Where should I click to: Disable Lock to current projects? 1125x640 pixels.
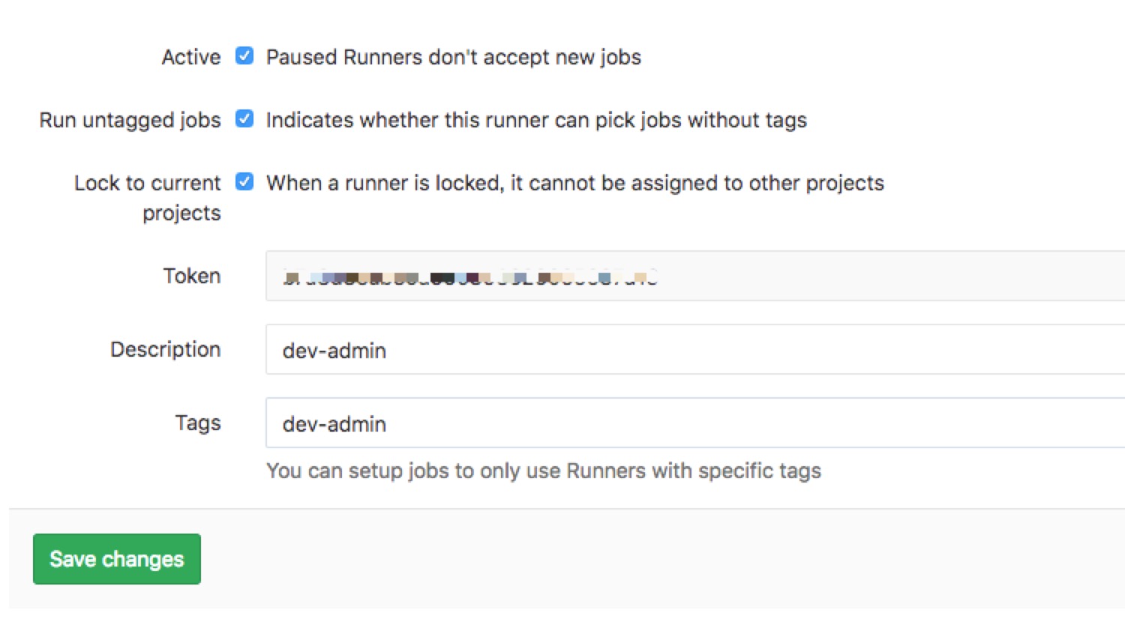244,181
